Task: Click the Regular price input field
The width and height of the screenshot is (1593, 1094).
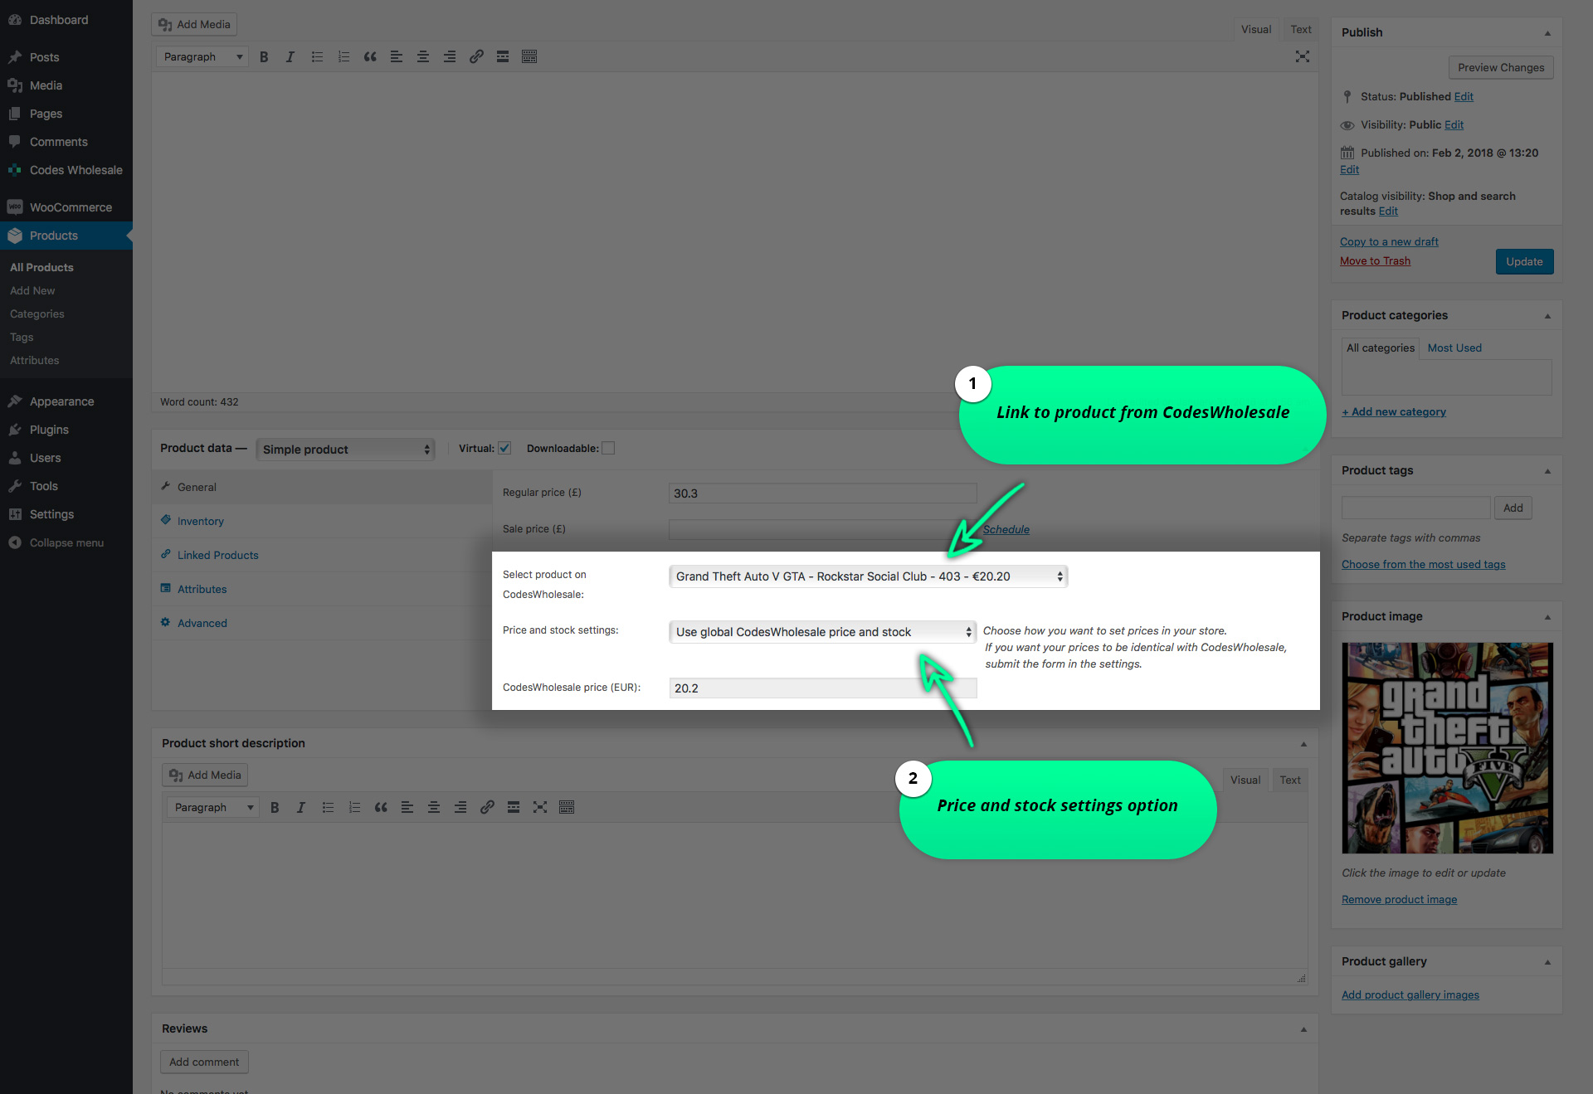Action: (822, 494)
